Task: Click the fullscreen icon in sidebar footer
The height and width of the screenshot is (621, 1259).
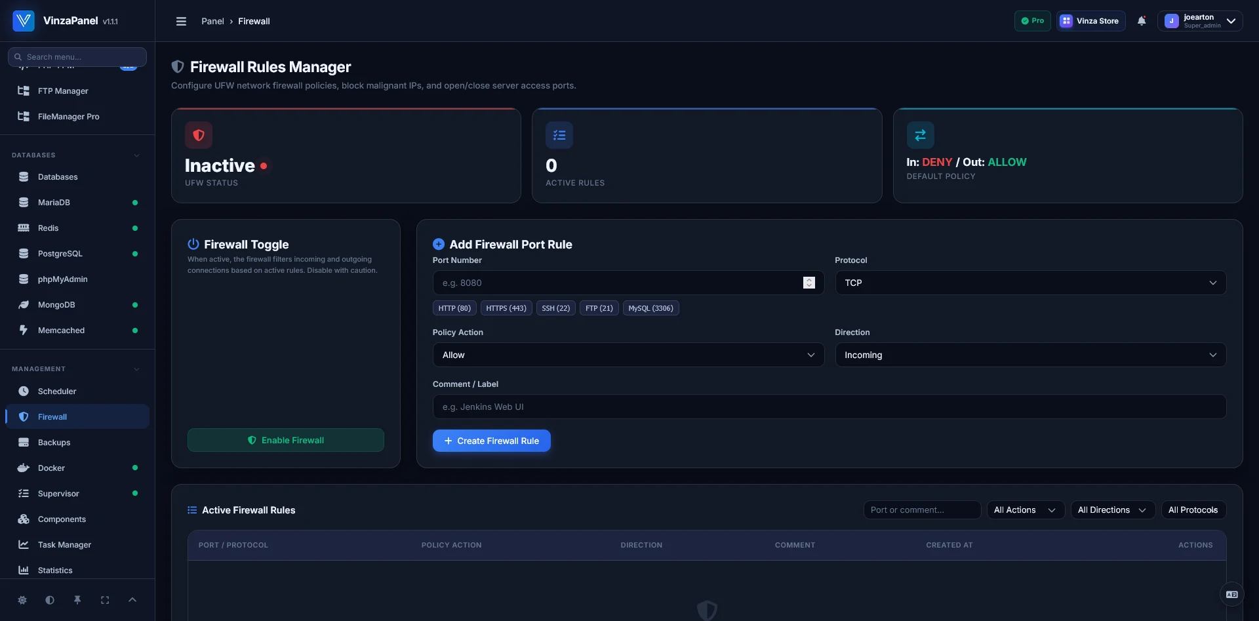Action: coord(105,600)
